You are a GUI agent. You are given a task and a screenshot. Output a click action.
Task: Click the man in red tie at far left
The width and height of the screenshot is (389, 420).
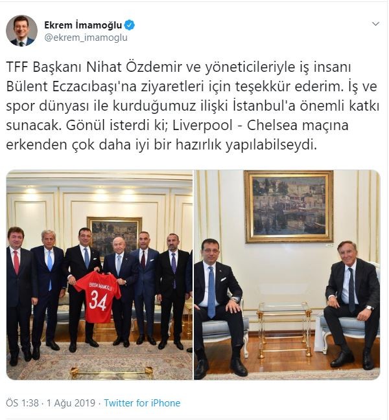(x=19, y=294)
